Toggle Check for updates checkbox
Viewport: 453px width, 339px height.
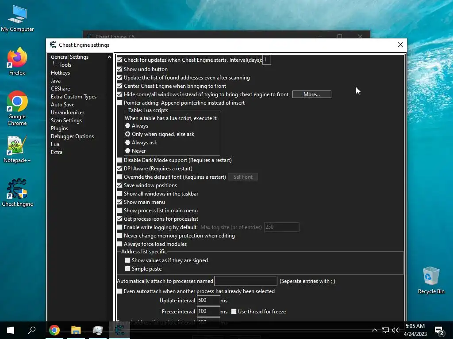119,60
